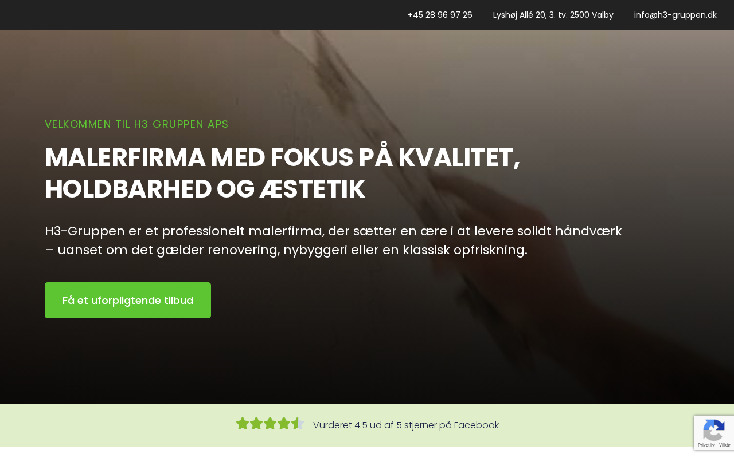The image size is (734, 458).
Task: Click the second green rating star
Action: point(256,424)
